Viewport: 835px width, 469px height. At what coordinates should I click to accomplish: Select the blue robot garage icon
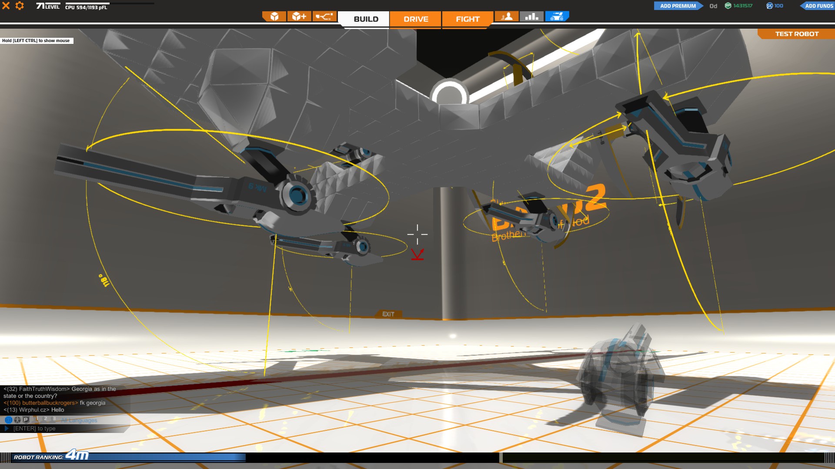(x=557, y=17)
